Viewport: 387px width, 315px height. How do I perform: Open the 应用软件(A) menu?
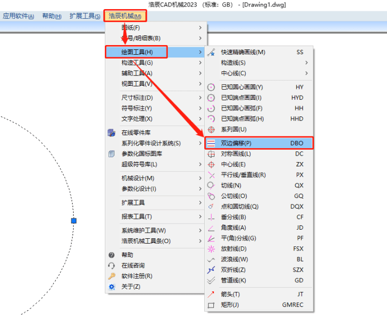[x=18, y=16]
